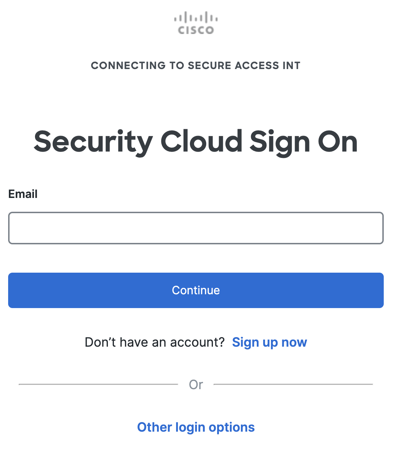Viewport: 394px width, 449px height.
Task: Open Other login options
Action: click(x=196, y=427)
